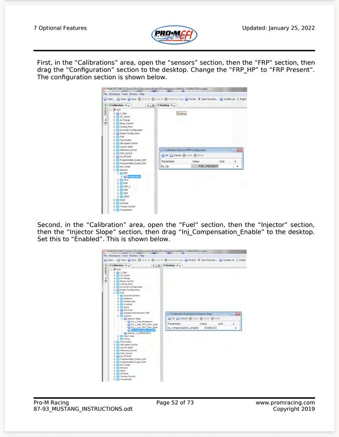339x437 pixels.
Task: Open the www.promracing.com link in footer
Action: pyautogui.click(x=285, y=403)
